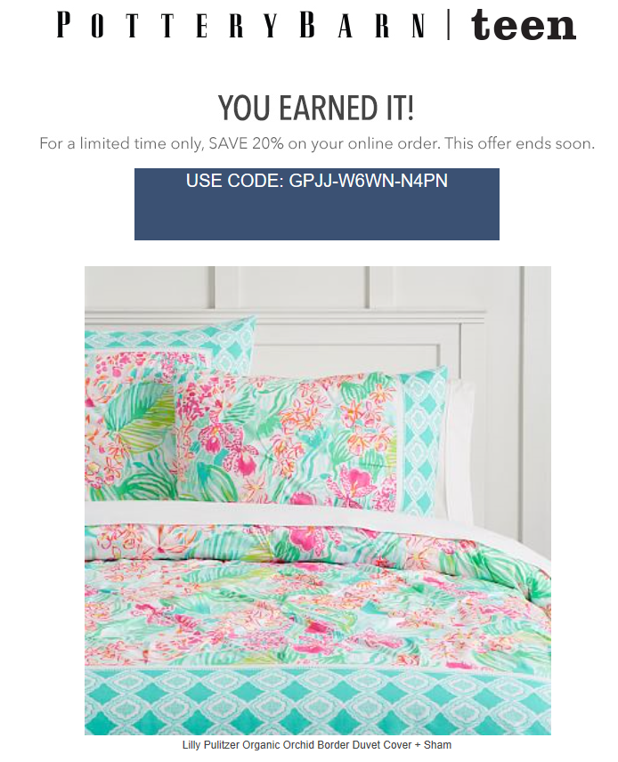Click empty area of blue banner below code
The height and width of the screenshot is (762, 618).
click(316, 216)
